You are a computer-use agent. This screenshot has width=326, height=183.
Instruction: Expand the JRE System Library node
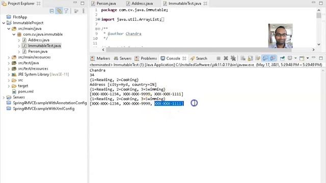click(9, 75)
